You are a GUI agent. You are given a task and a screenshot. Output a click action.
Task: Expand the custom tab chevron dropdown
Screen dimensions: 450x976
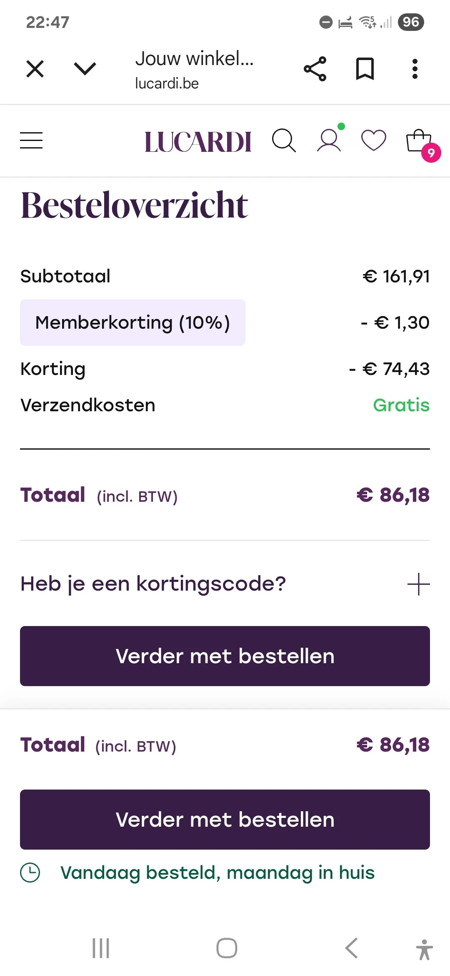coord(85,69)
